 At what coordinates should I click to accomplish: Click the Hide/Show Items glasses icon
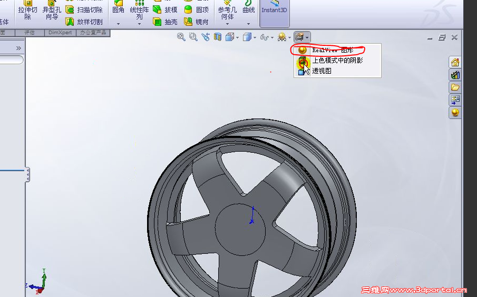[265, 37]
